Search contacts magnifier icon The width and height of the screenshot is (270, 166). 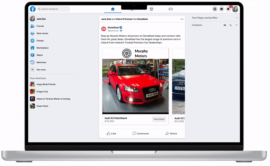point(231,25)
